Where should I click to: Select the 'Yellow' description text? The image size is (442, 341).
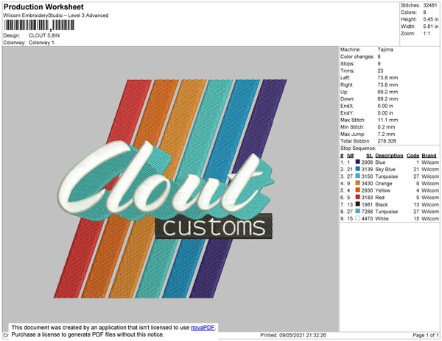[x=383, y=190]
